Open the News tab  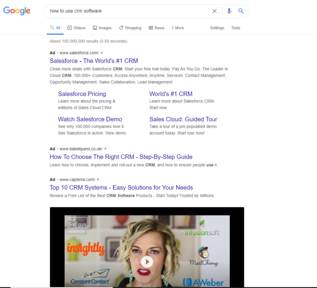[157, 28]
